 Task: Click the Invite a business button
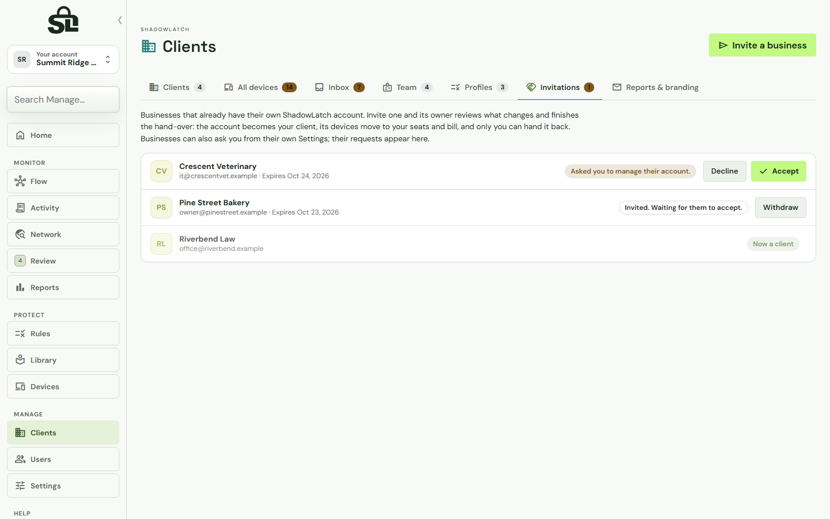(x=763, y=45)
